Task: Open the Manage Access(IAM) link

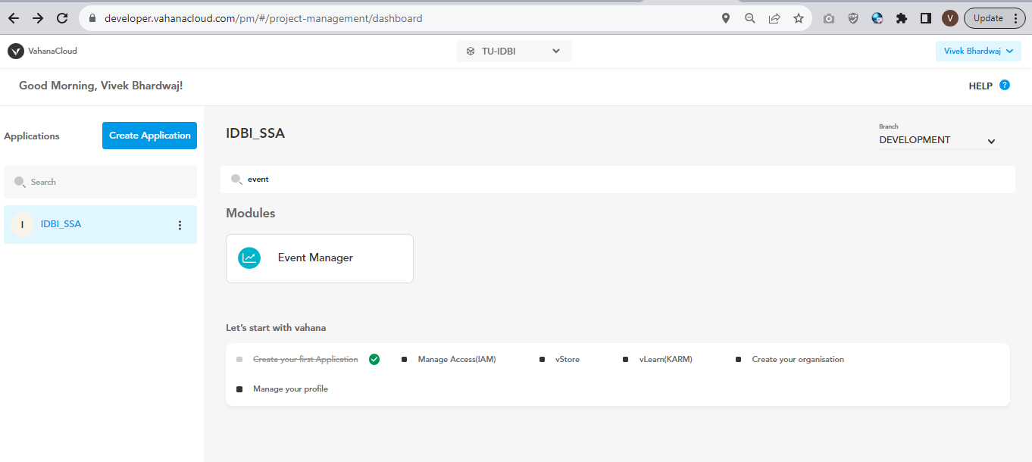Action: [x=456, y=359]
